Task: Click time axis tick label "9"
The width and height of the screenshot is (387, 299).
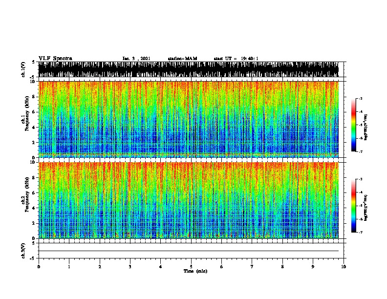Action: 313,267
